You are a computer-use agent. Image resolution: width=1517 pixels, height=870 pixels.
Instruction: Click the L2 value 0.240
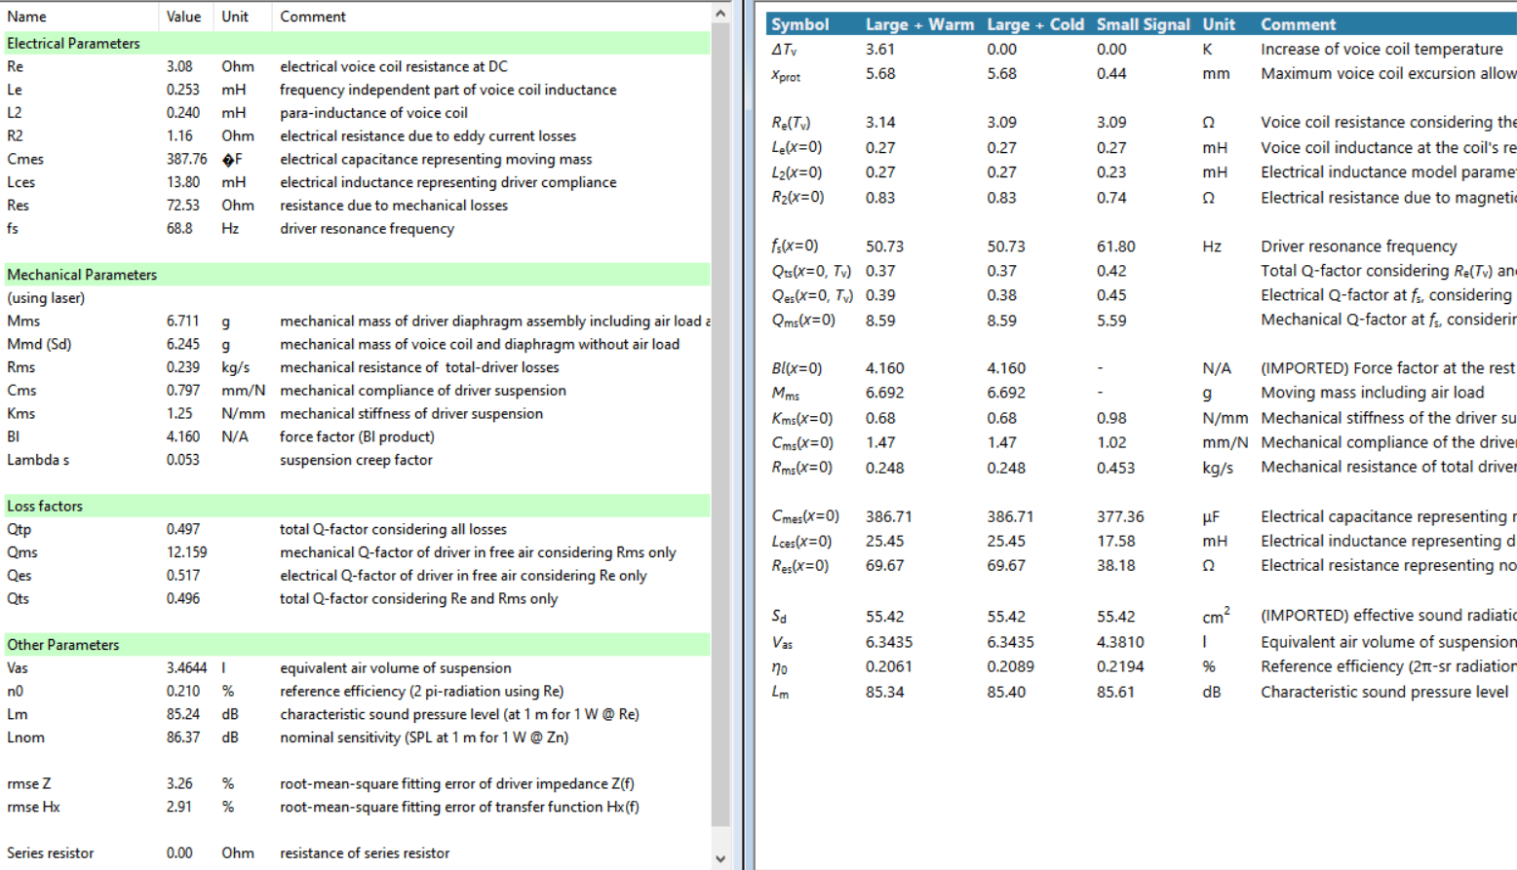pyautogui.click(x=182, y=113)
